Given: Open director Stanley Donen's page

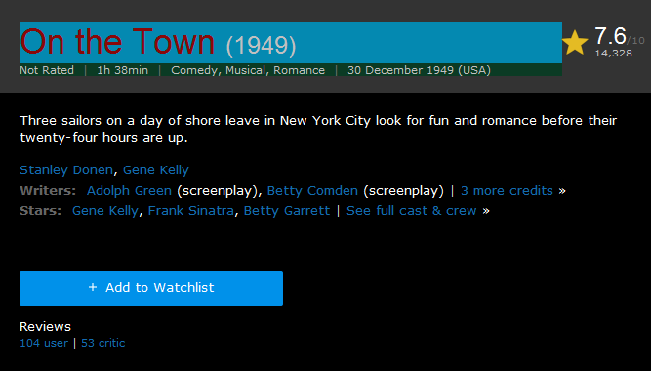Looking at the screenshot, I should [66, 169].
